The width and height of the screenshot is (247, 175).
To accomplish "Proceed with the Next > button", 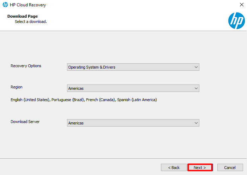I will click(200, 168).
